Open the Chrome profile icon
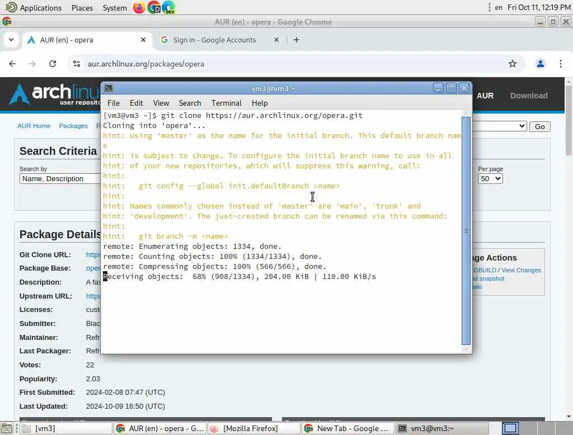Image resolution: width=573 pixels, height=435 pixels. (540, 64)
